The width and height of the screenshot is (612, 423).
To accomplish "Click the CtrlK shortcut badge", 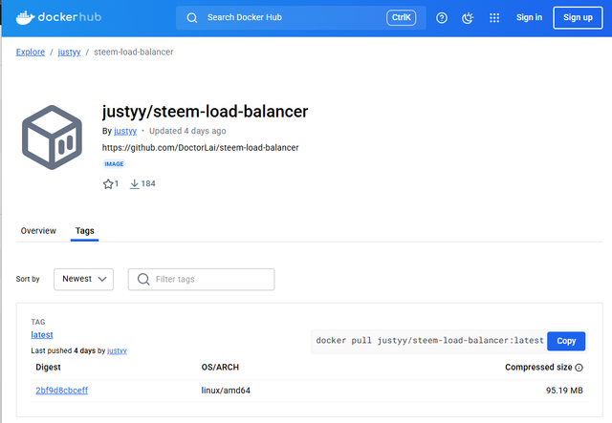I will (x=402, y=17).
